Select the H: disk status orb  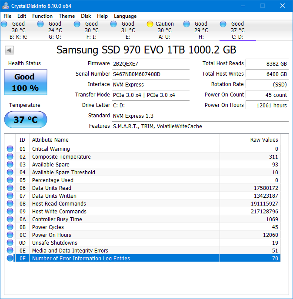(186, 24)
